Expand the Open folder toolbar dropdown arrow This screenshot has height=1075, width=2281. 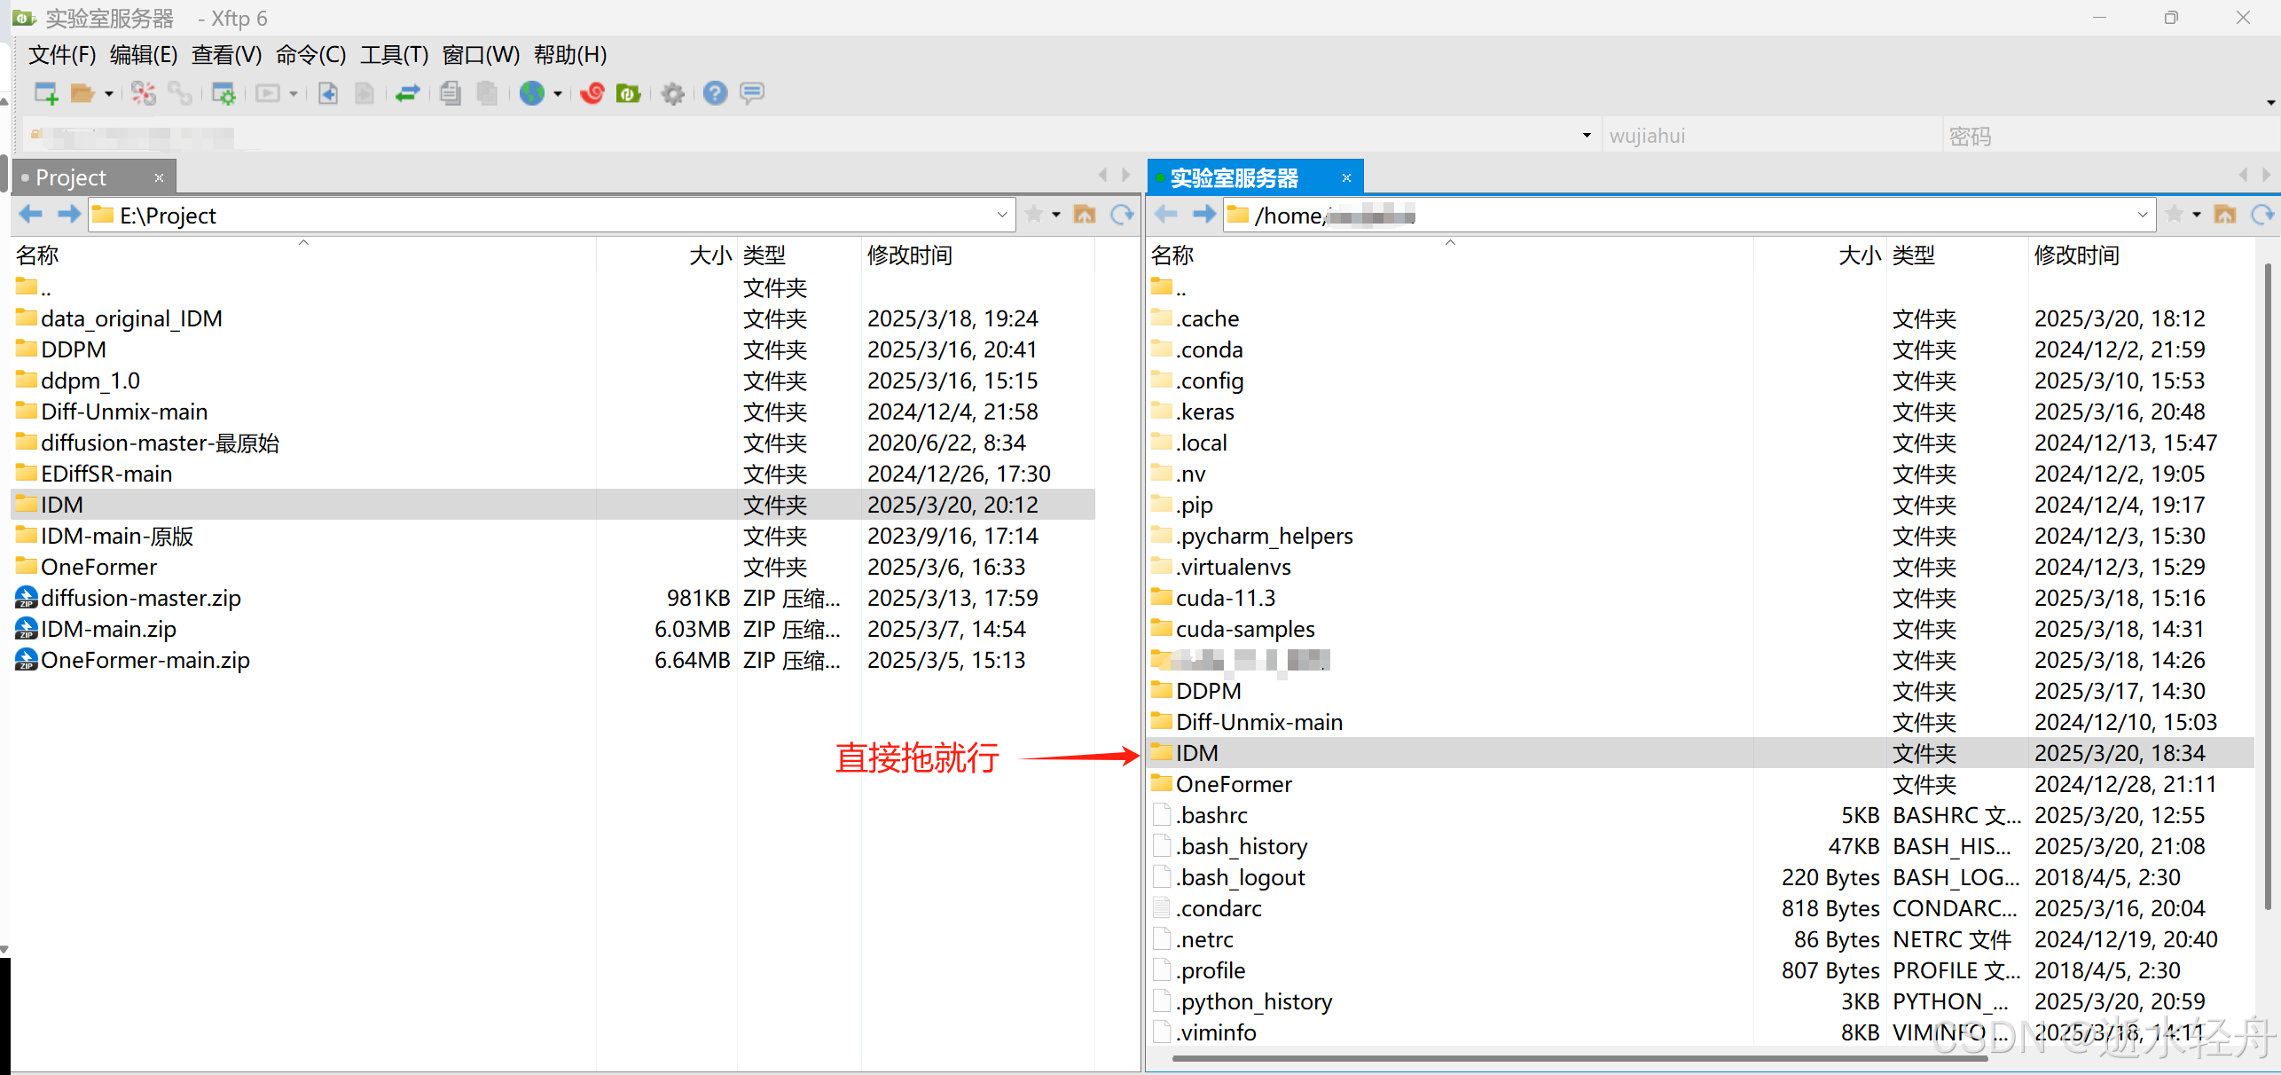[x=109, y=93]
